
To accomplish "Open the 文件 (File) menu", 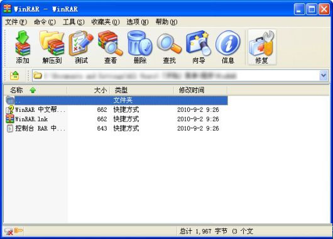I will coord(16,22).
